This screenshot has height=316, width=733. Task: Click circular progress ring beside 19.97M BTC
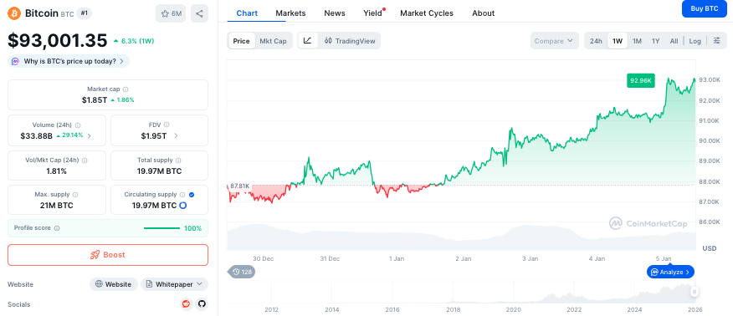(x=182, y=206)
